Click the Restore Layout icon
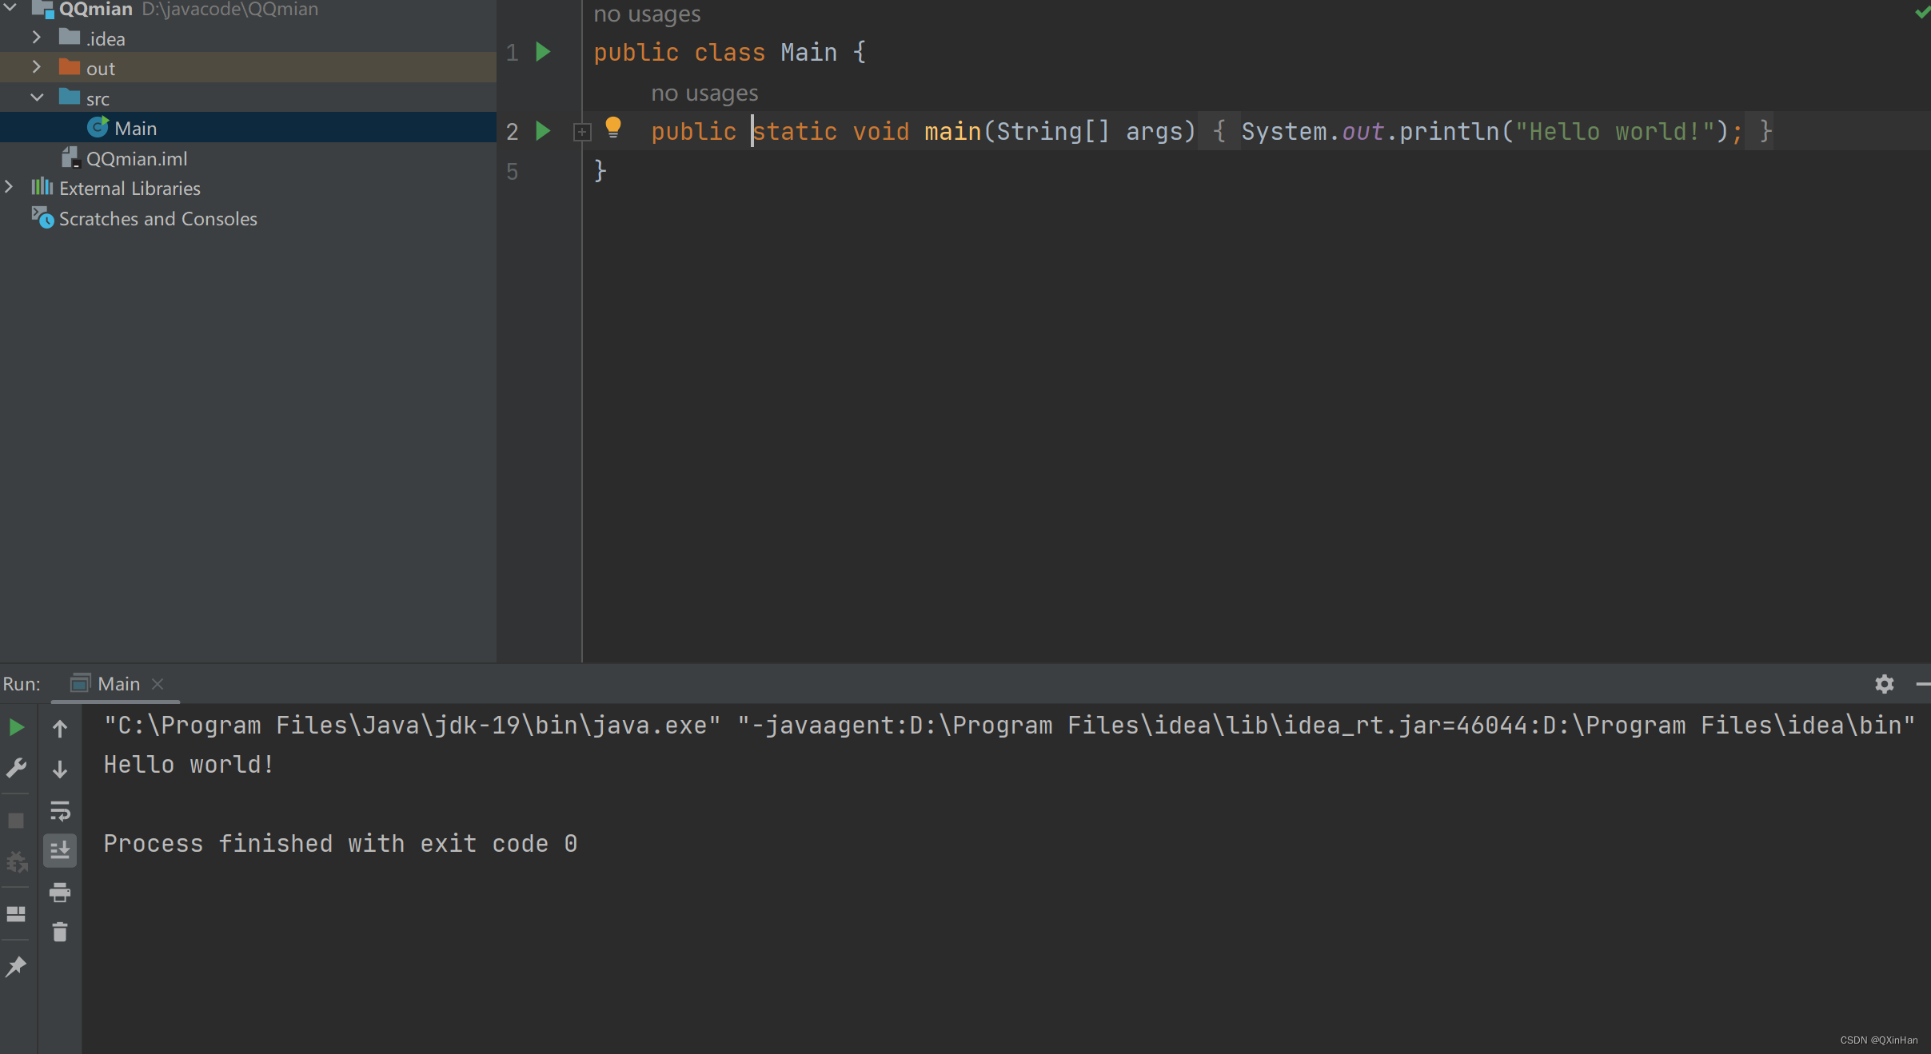1931x1054 pixels. tap(16, 914)
